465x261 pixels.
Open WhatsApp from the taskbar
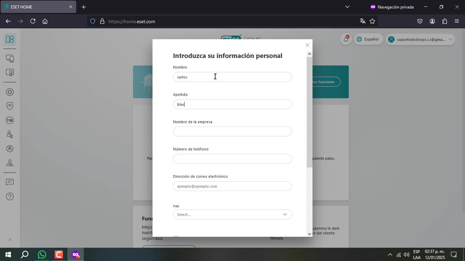42,254
